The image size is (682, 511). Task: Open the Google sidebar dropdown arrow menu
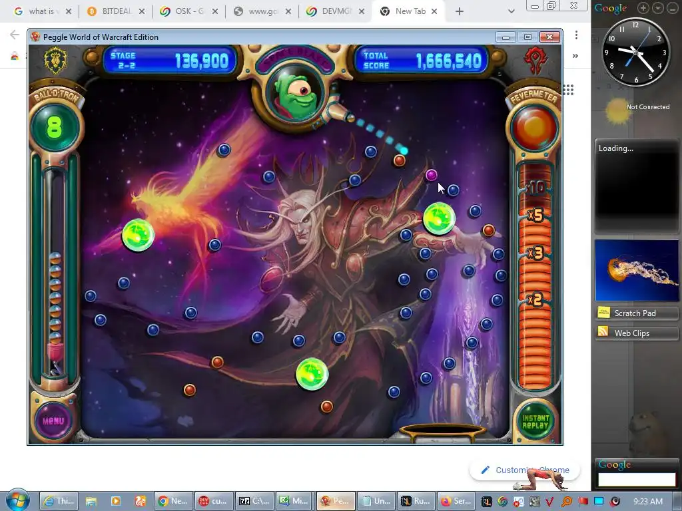pos(658,8)
